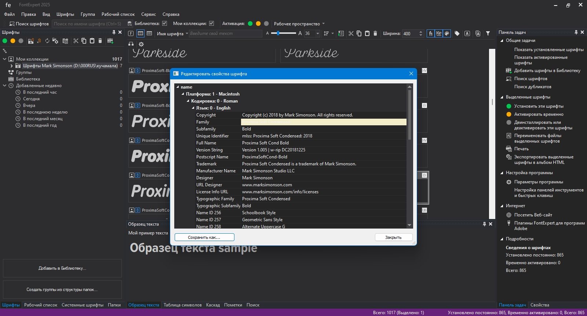Image resolution: width=587 pixels, height=316 pixels.
Task: Click the Ширина width stepper arrows
Action: point(421,33)
